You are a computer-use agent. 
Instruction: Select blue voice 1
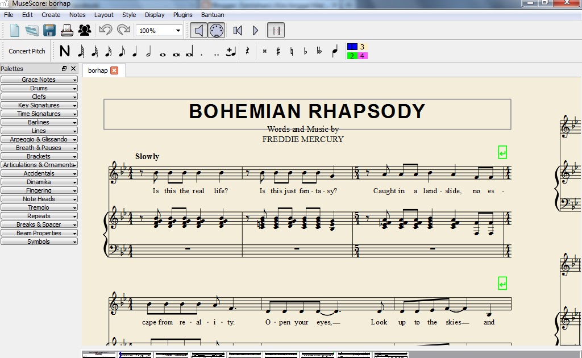(x=352, y=47)
